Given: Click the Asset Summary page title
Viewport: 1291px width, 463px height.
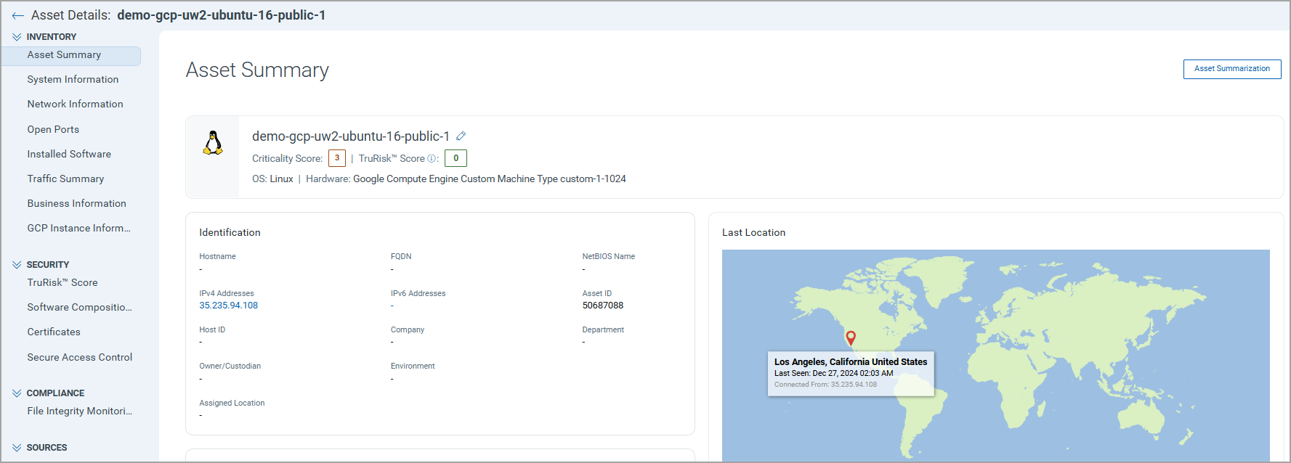Looking at the screenshot, I should click(257, 70).
